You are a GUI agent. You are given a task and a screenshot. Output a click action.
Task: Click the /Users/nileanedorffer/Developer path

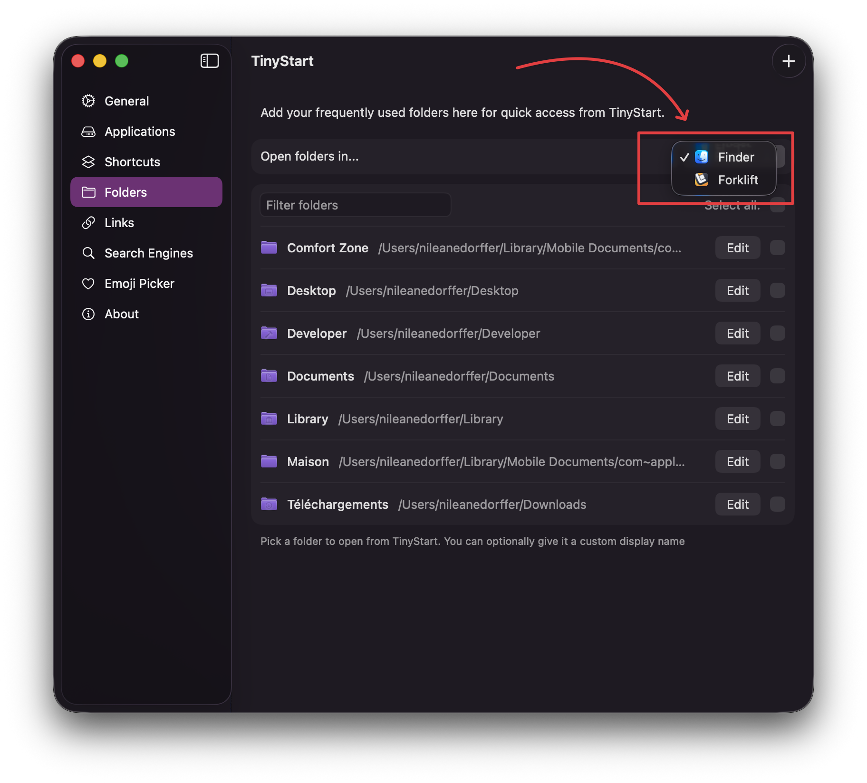tap(449, 333)
